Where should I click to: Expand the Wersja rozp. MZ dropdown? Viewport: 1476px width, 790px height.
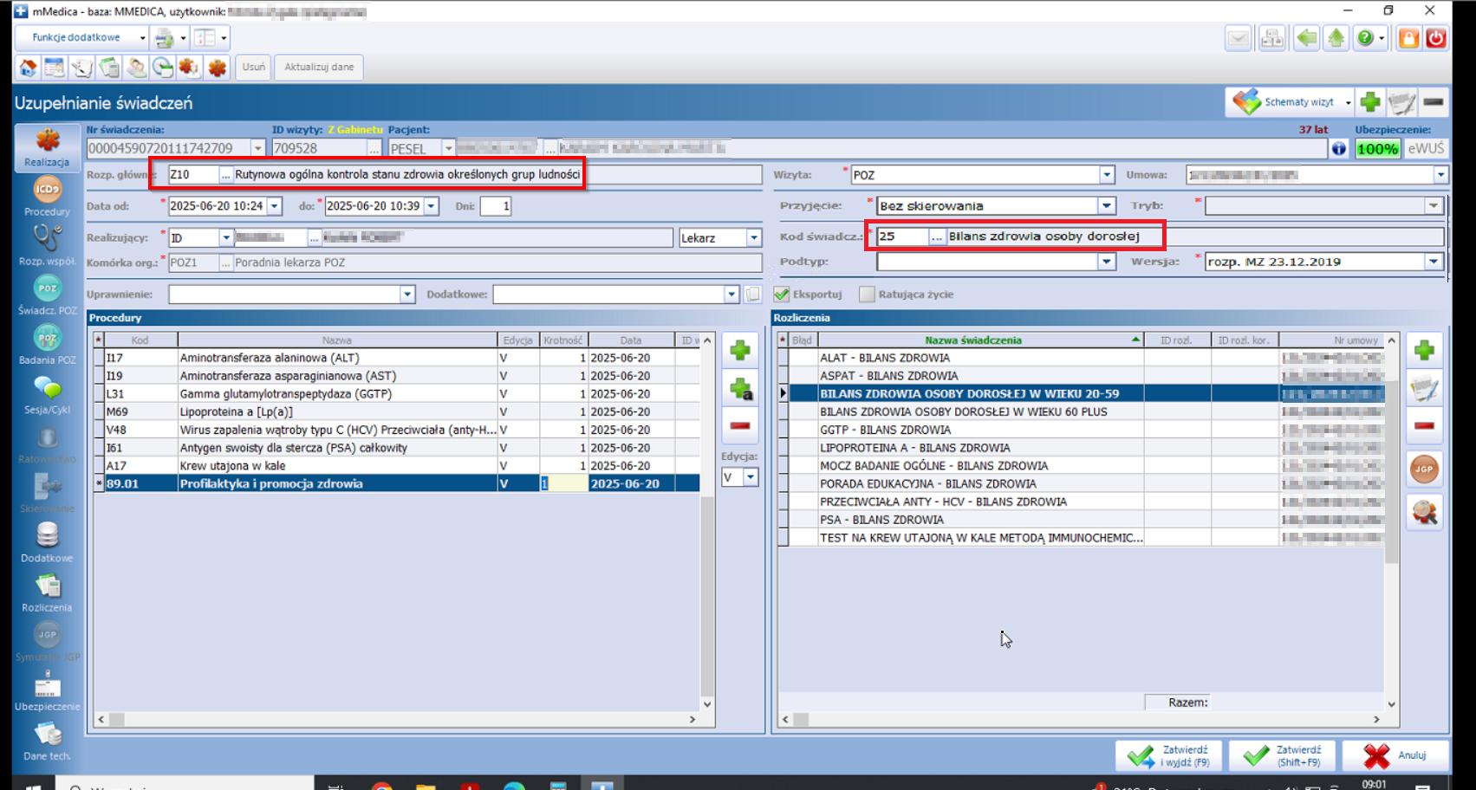1433,262
